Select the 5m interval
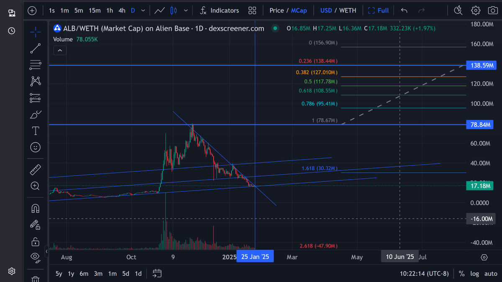 pyautogui.click(x=79, y=10)
